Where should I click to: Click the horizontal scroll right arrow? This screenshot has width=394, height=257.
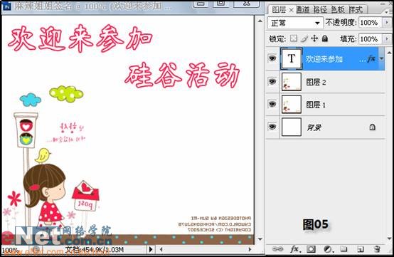[x=250, y=249]
